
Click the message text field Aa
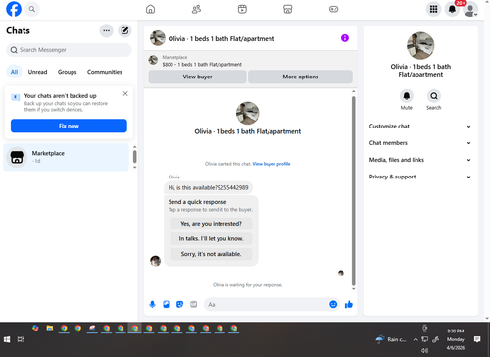267,305
